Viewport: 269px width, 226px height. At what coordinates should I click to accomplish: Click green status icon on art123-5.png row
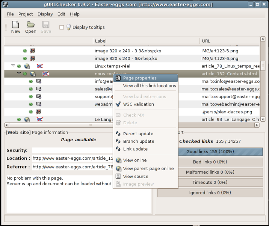[x=25, y=51]
